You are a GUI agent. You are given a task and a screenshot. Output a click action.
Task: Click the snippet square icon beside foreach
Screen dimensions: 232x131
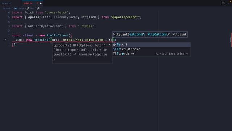point(115,54)
